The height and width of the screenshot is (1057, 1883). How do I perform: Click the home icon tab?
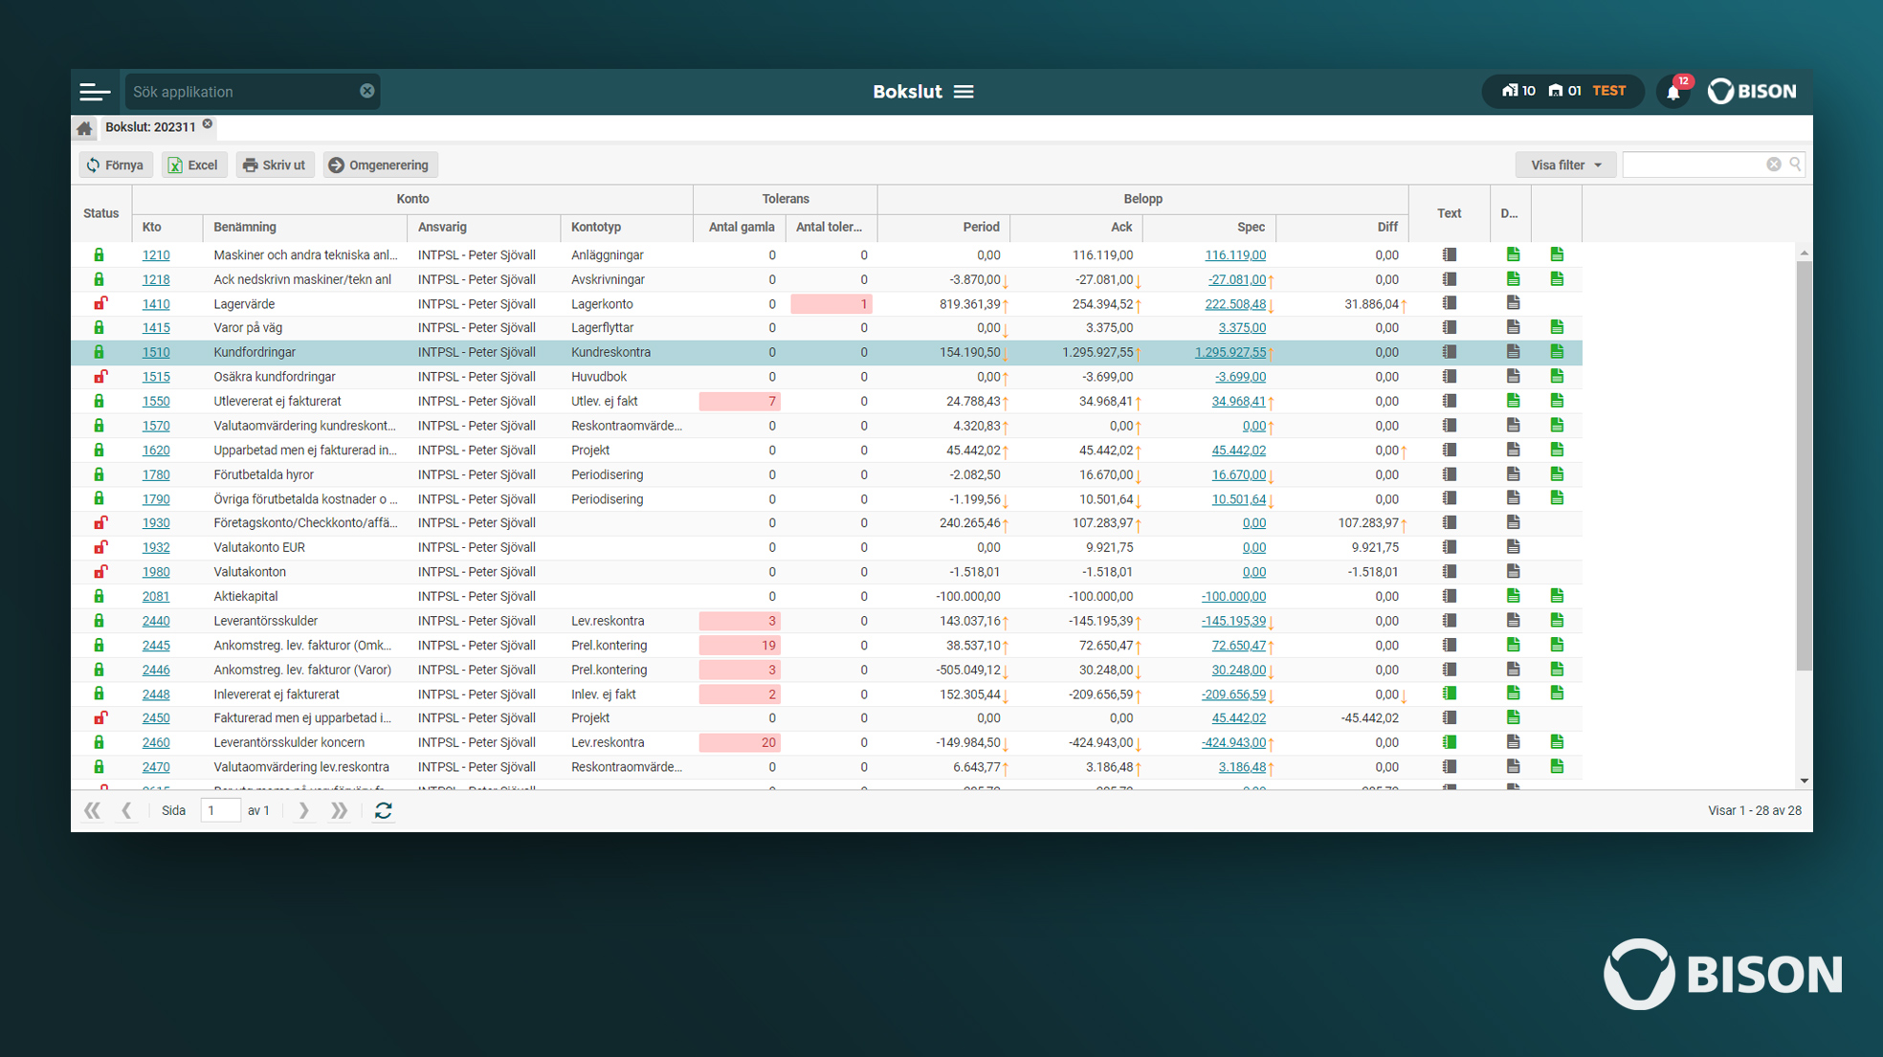pyautogui.click(x=84, y=127)
